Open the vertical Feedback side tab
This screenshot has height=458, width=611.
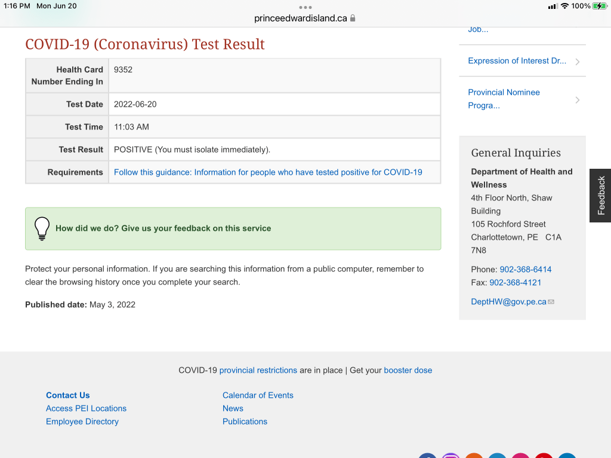click(601, 196)
